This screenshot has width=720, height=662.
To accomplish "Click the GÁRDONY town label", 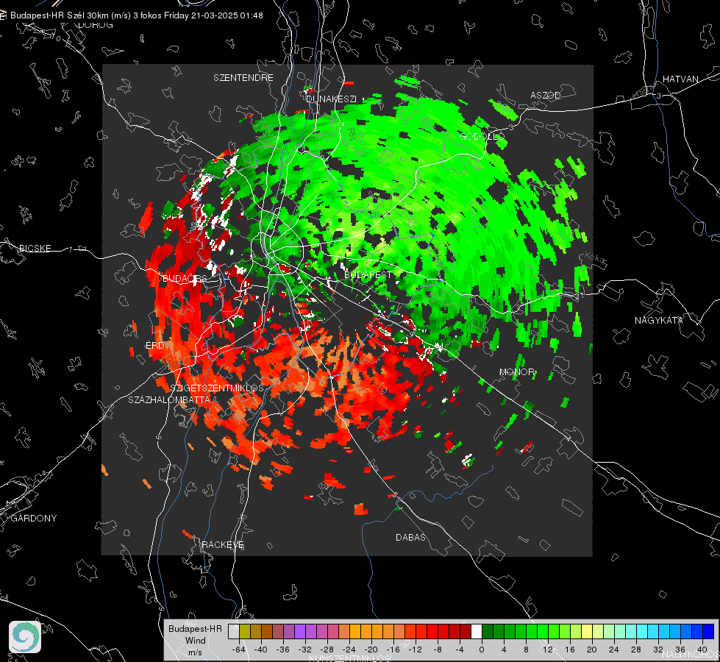I will click(34, 518).
